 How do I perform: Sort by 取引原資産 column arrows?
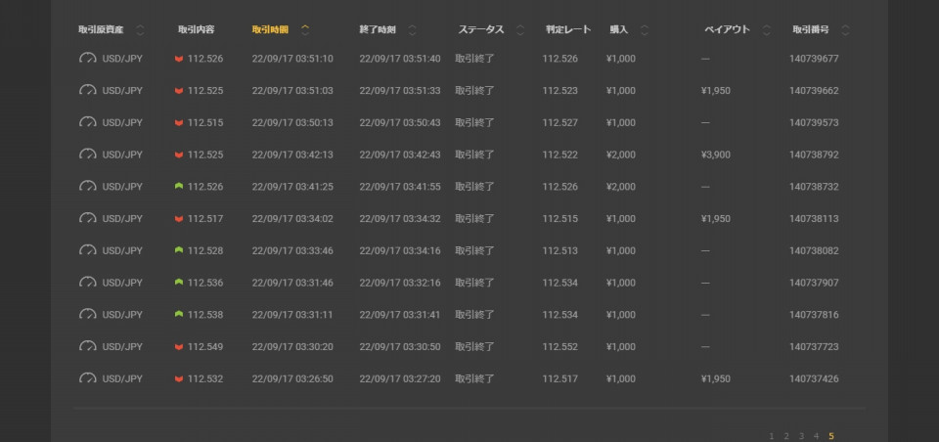(x=140, y=30)
